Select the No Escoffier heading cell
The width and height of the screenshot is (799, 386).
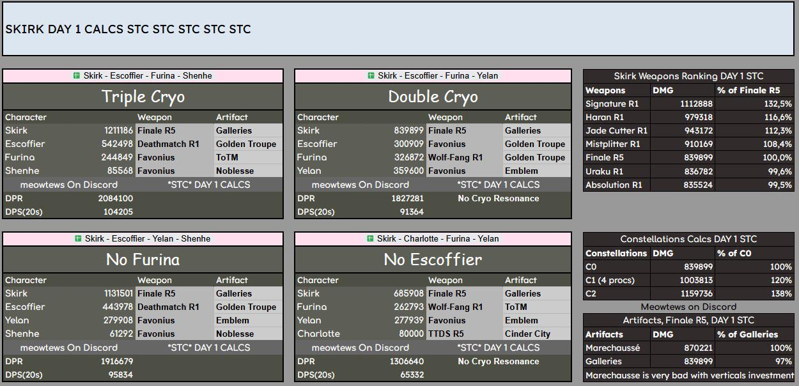[433, 259]
